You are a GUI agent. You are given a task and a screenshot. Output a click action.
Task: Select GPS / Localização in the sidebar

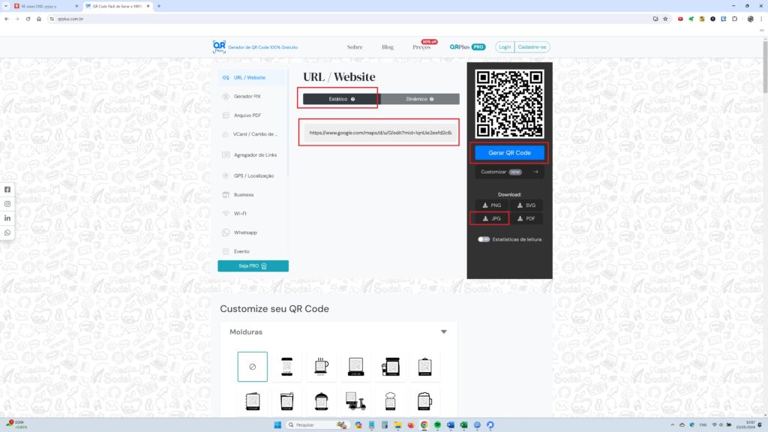tap(252, 175)
